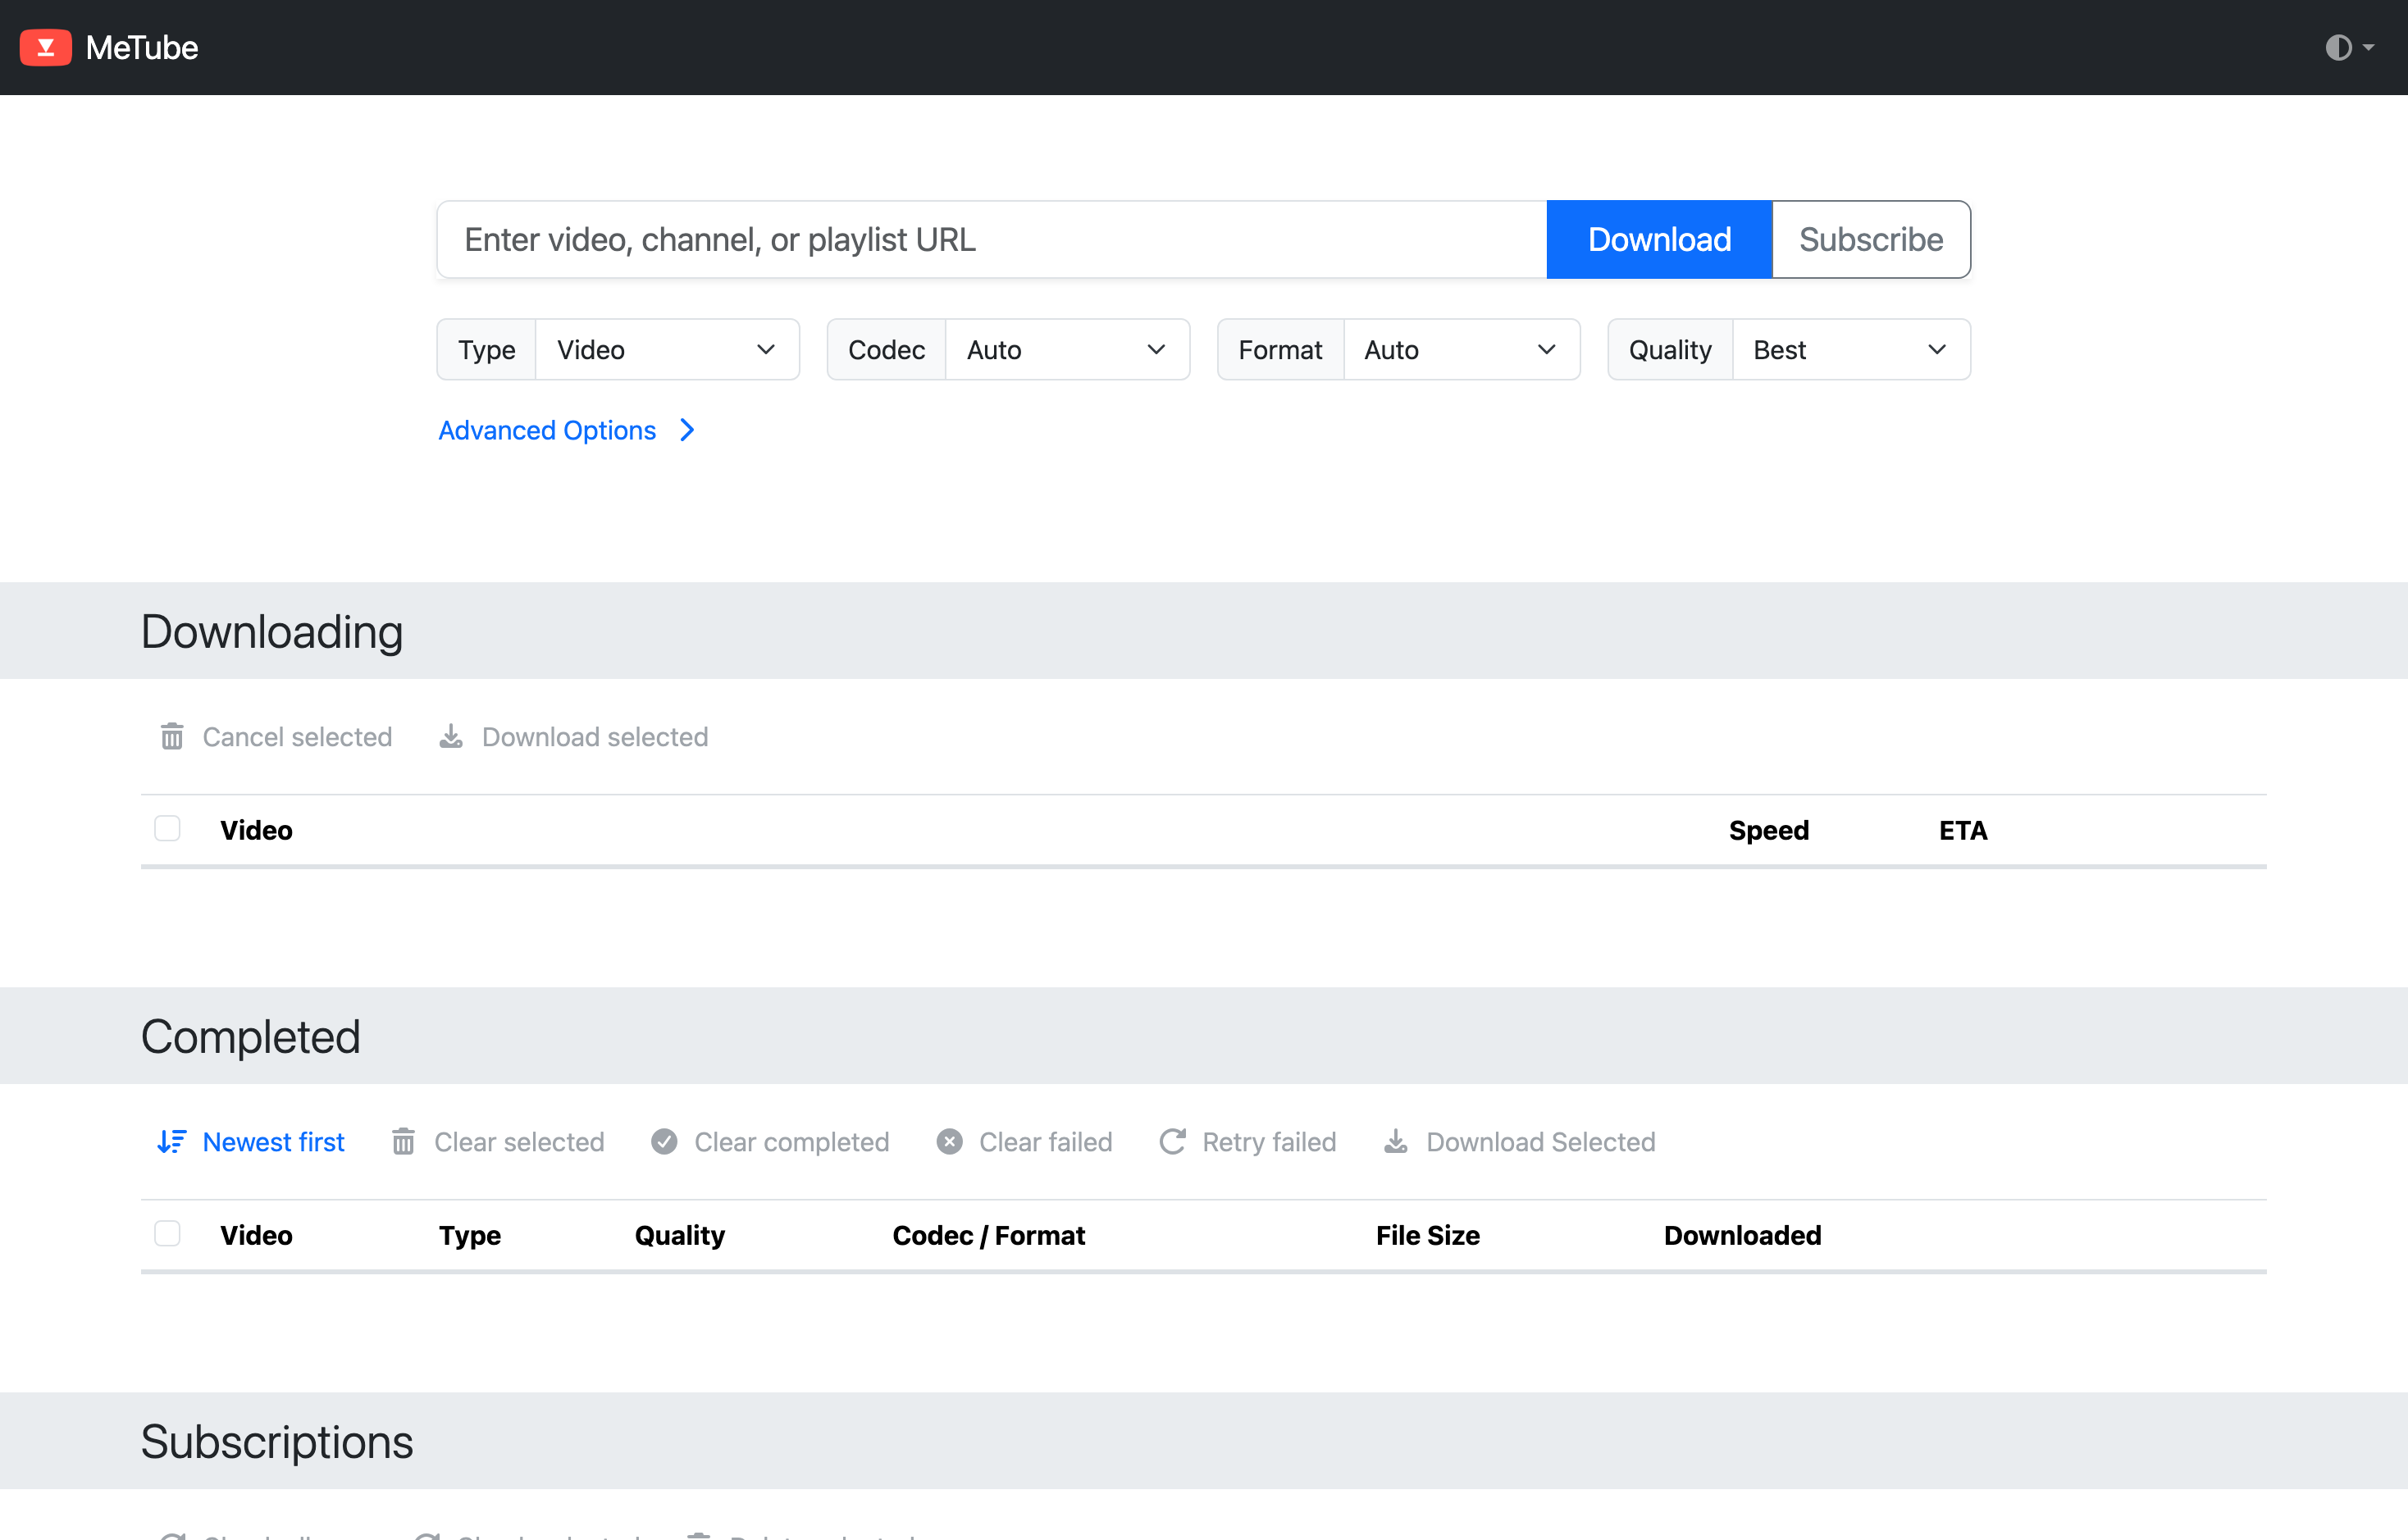
Task: Click the ETA column header
Action: pyautogui.click(x=1963, y=830)
